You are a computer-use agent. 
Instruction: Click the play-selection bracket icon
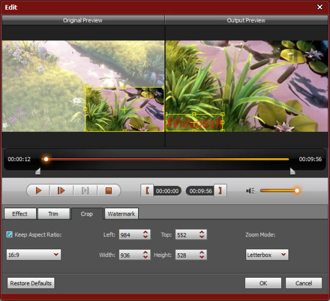(85, 190)
